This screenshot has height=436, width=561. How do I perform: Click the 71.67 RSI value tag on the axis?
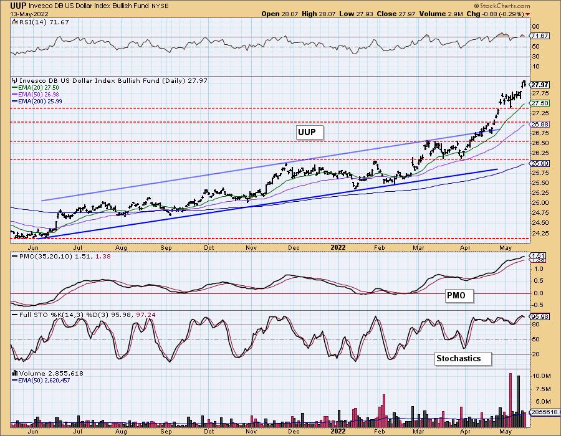[x=540, y=36]
